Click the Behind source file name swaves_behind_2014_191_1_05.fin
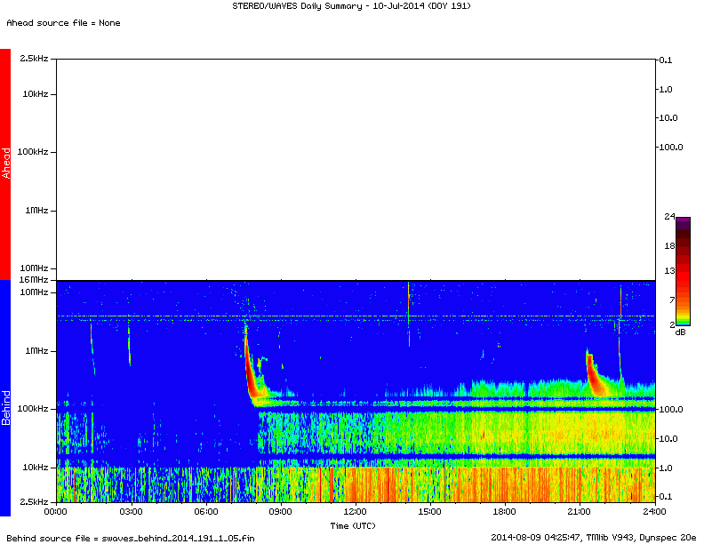Image resolution: width=704 pixels, height=544 pixels. 179,538
